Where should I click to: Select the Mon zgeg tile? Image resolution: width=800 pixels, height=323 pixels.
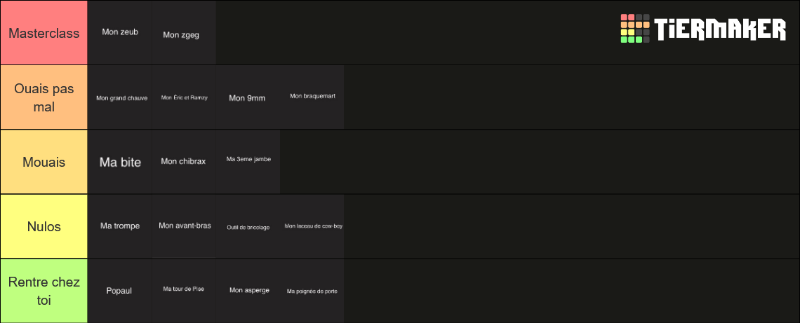184,33
